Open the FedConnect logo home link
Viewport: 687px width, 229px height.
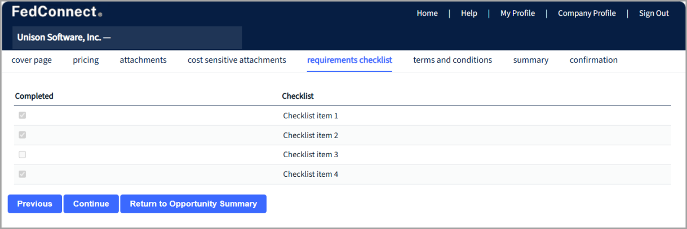point(56,12)
